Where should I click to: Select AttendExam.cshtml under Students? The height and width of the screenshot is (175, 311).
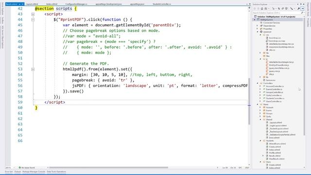tap(277, 144)
